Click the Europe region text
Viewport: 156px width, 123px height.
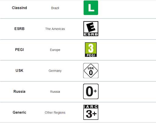point(55,50)
